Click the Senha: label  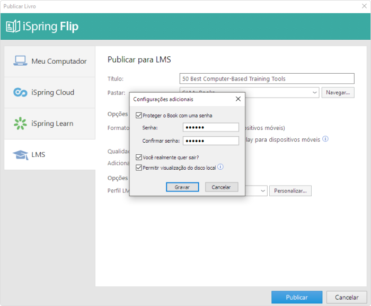(150, 128)
